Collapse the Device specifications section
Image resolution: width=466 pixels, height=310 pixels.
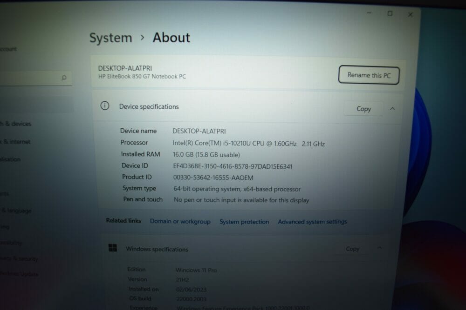392,109
